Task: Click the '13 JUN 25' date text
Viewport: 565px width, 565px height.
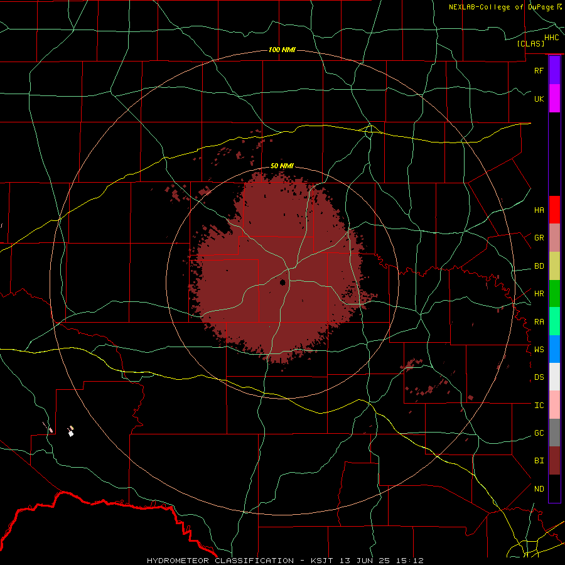Action: (365, 561)
